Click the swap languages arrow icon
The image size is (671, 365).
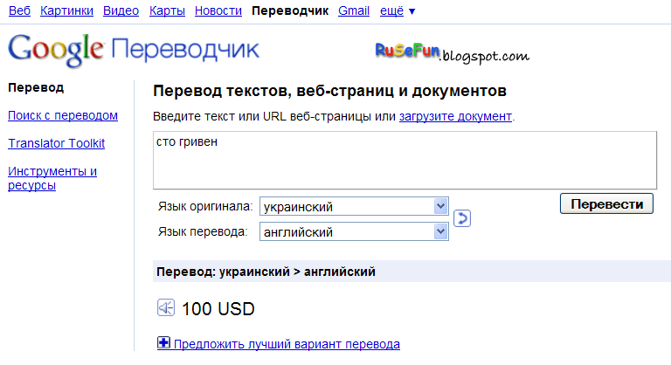(x=461, y=218)
